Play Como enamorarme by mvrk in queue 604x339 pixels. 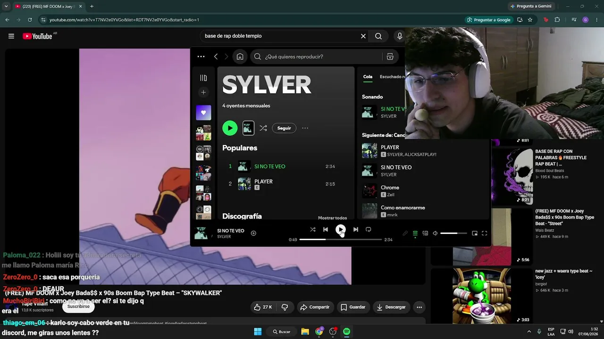coord(423,211)
